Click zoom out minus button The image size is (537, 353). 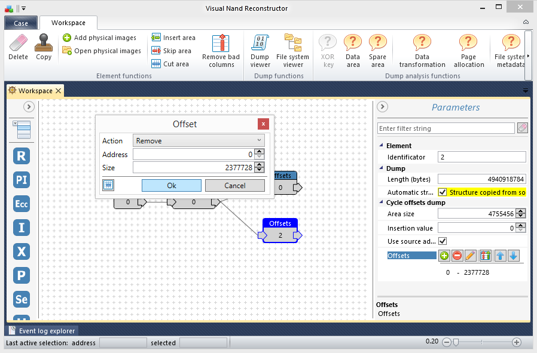tap(446, 342)
